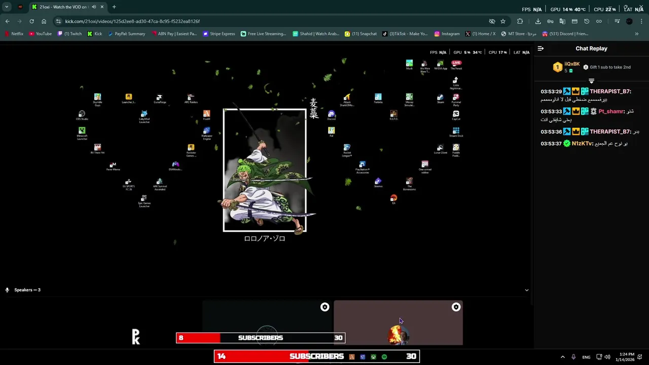Click the crossed-out eye icon in address bar
This screenshot has width=649, height=365.
click(x=492, y=21)
